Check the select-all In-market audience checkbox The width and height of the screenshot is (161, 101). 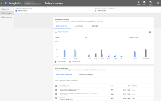56,86
